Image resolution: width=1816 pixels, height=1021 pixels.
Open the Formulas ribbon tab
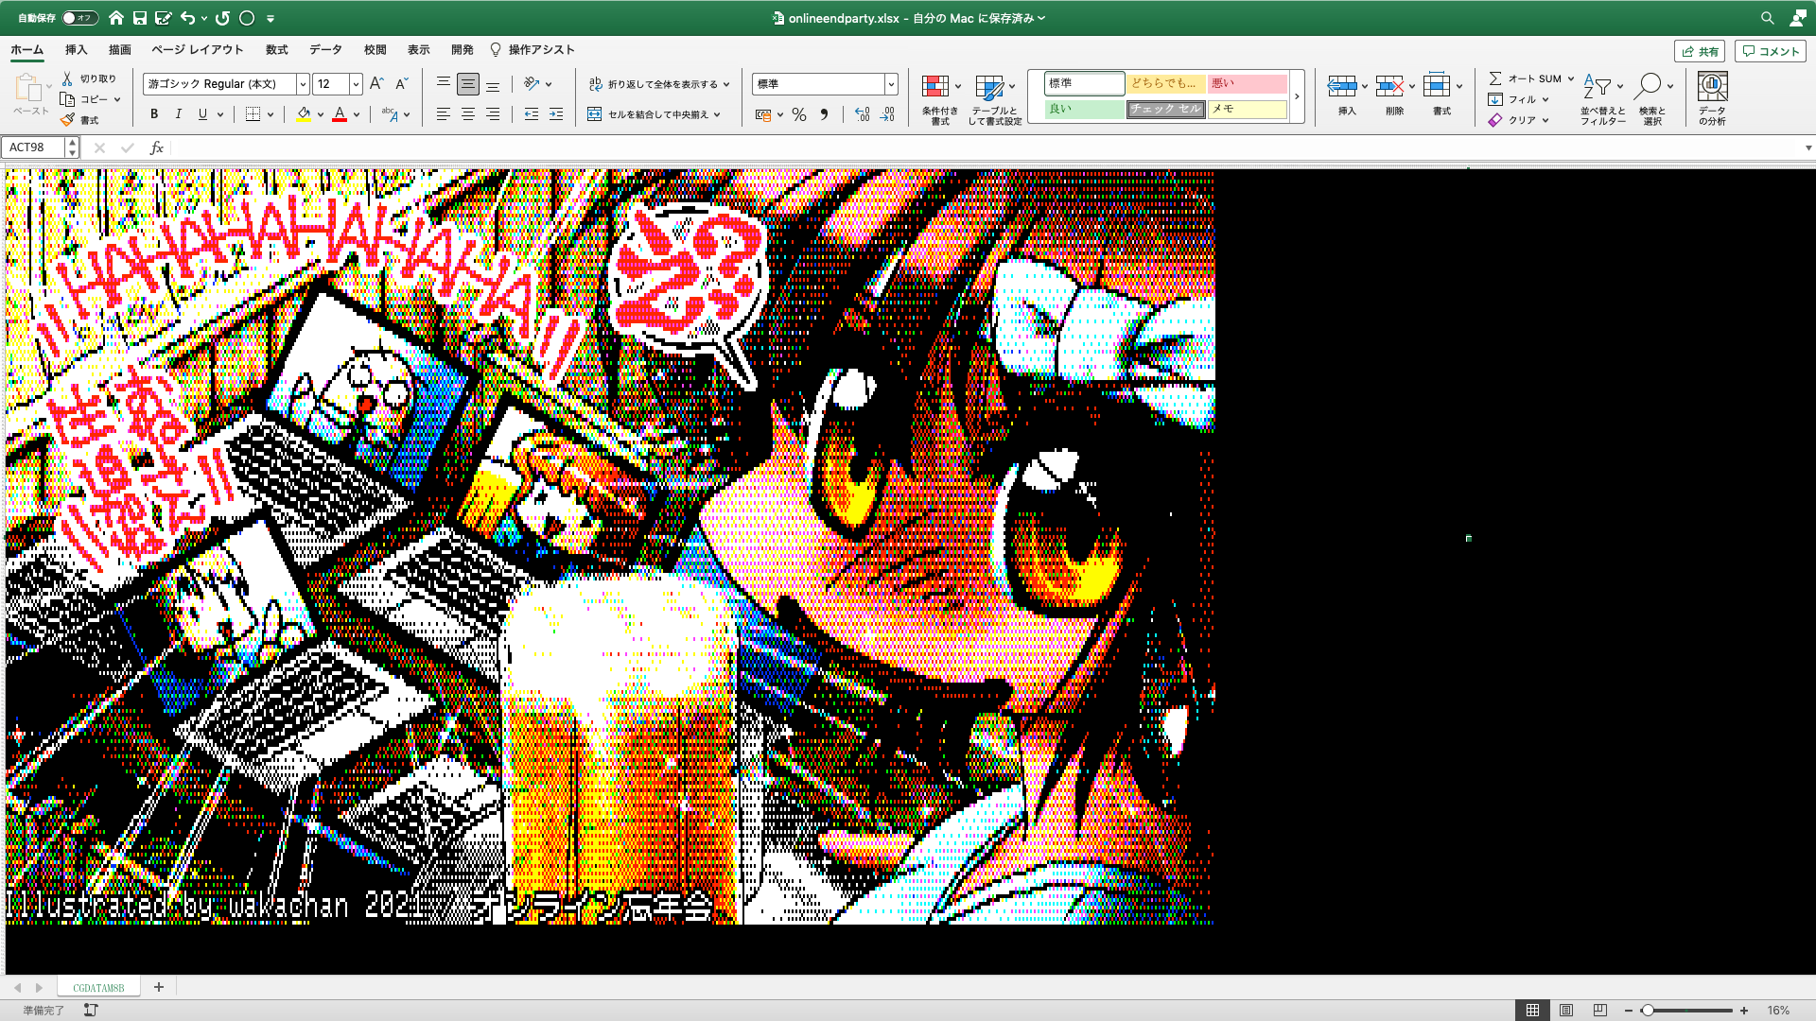click(277, 50)
